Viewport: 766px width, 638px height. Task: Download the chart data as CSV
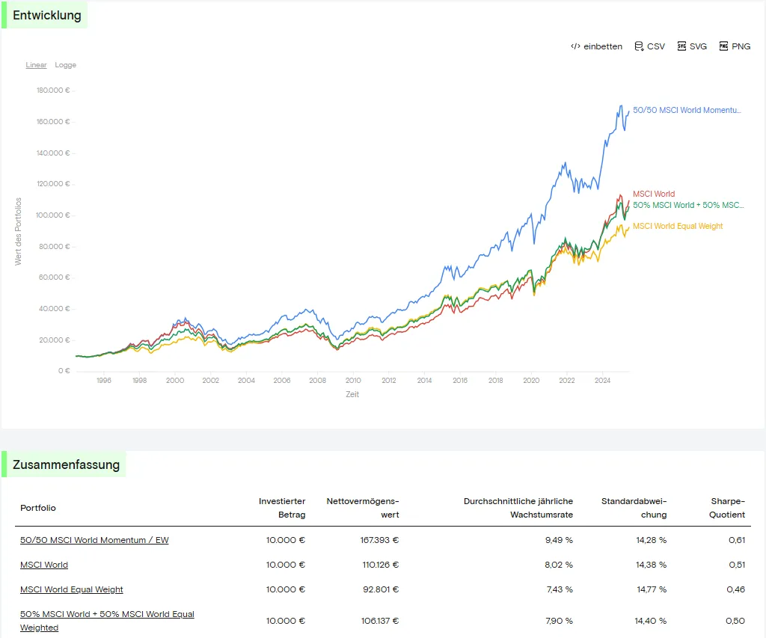650,46
